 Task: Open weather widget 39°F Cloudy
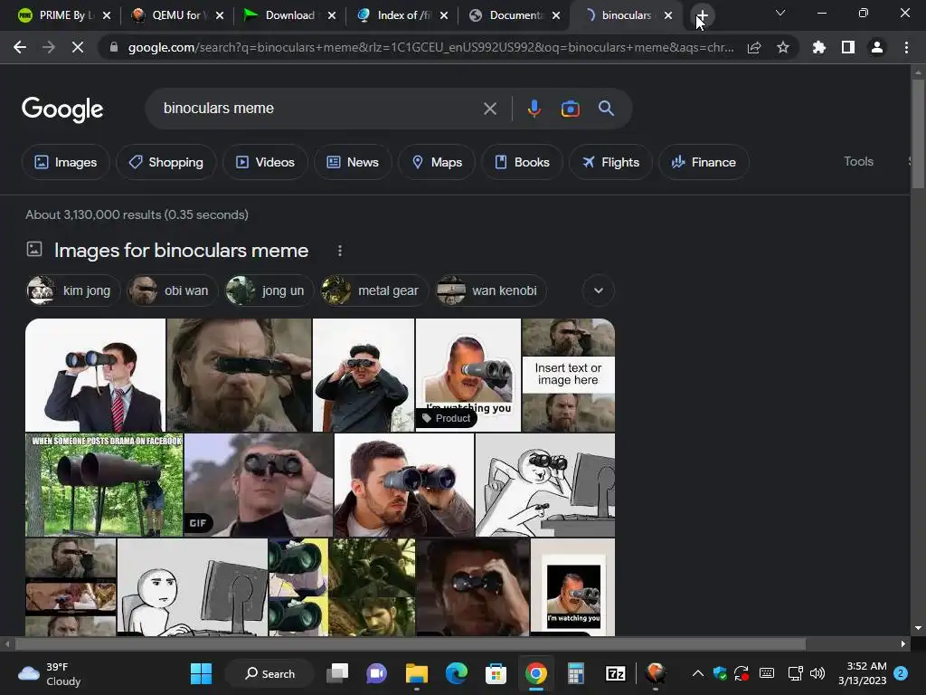pos(50,673)
